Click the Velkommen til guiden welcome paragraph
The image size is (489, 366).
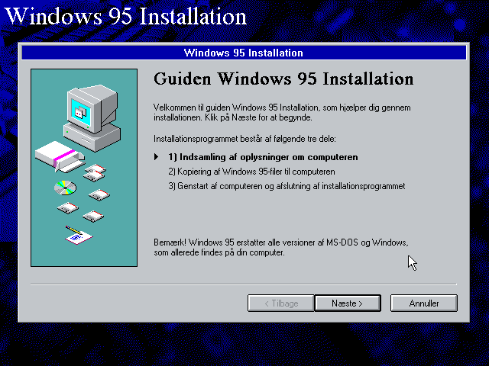[x=282, y=112]
